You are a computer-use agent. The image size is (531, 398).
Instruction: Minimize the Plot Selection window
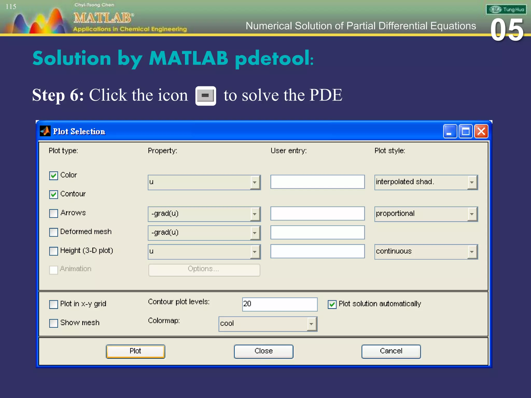point(450,131)
